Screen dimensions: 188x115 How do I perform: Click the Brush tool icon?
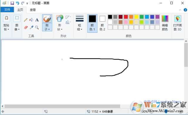pos(47,19)
